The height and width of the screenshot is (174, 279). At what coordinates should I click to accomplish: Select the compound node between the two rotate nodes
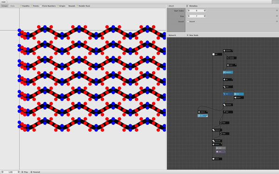pos(217,130)
